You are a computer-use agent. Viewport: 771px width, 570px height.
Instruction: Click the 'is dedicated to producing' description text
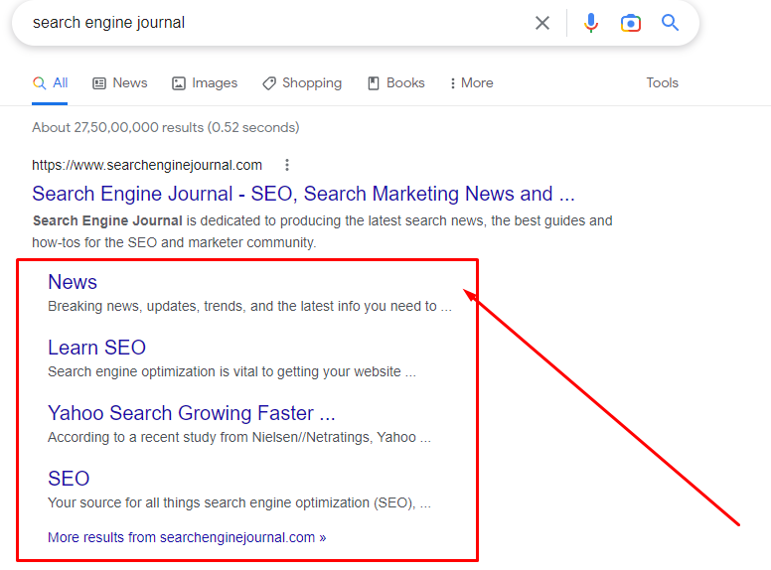pos(322,231)
